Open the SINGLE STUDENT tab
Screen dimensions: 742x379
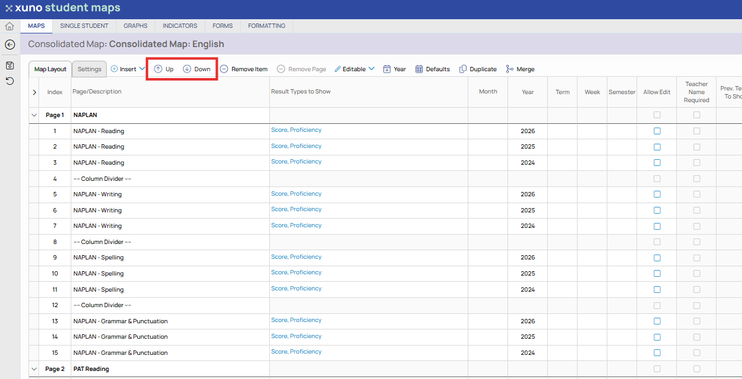pyautogui.click(x=84, y=26)
